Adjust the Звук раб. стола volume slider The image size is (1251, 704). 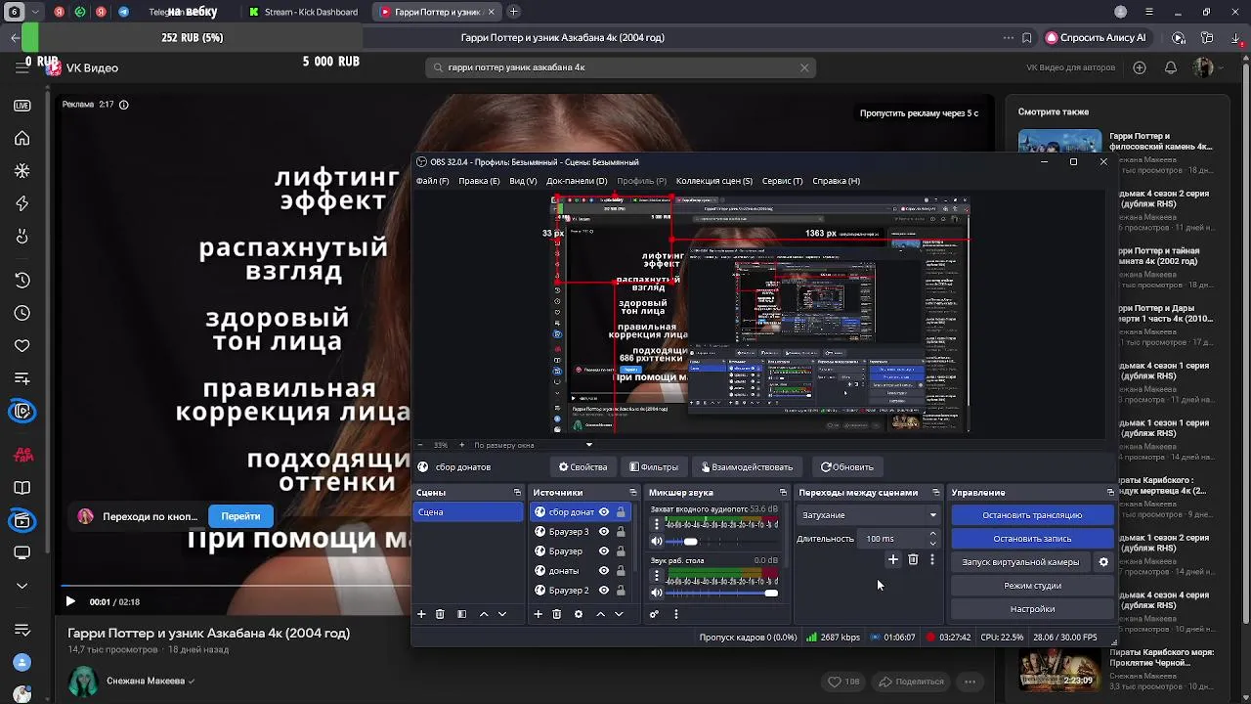(x=721, y=593)
